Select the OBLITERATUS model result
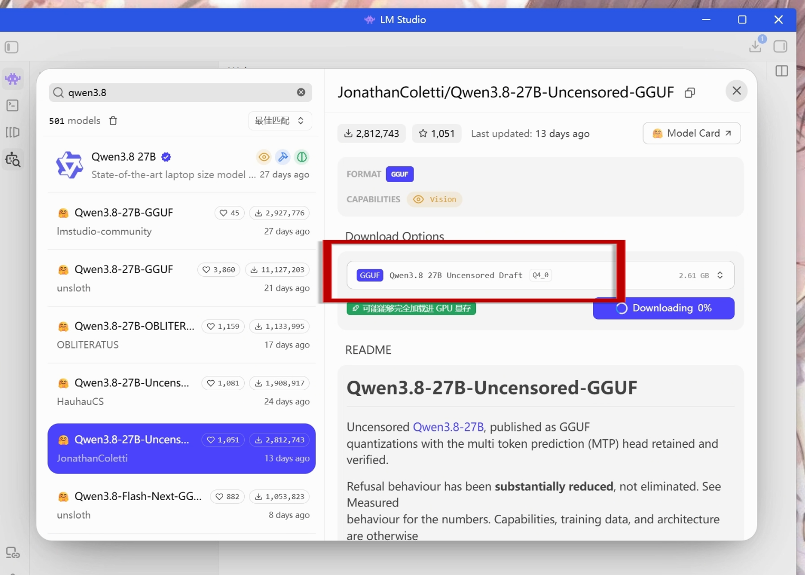This screenshot has height=575, width=805. coord(182,335)
